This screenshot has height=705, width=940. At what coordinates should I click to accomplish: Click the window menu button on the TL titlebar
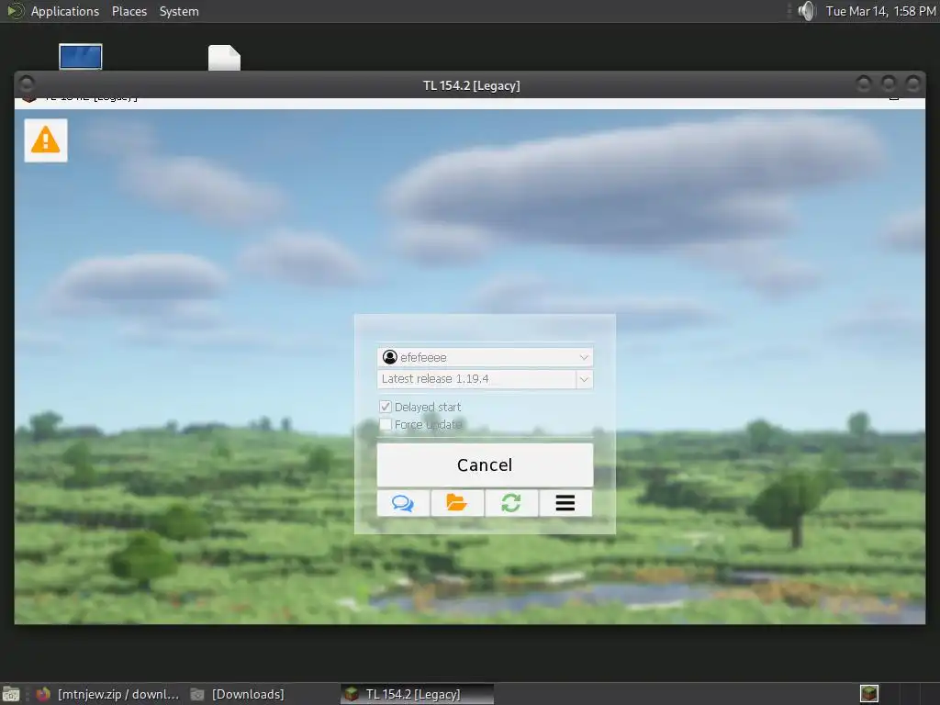pyautogui.click(x=27, y=84)
